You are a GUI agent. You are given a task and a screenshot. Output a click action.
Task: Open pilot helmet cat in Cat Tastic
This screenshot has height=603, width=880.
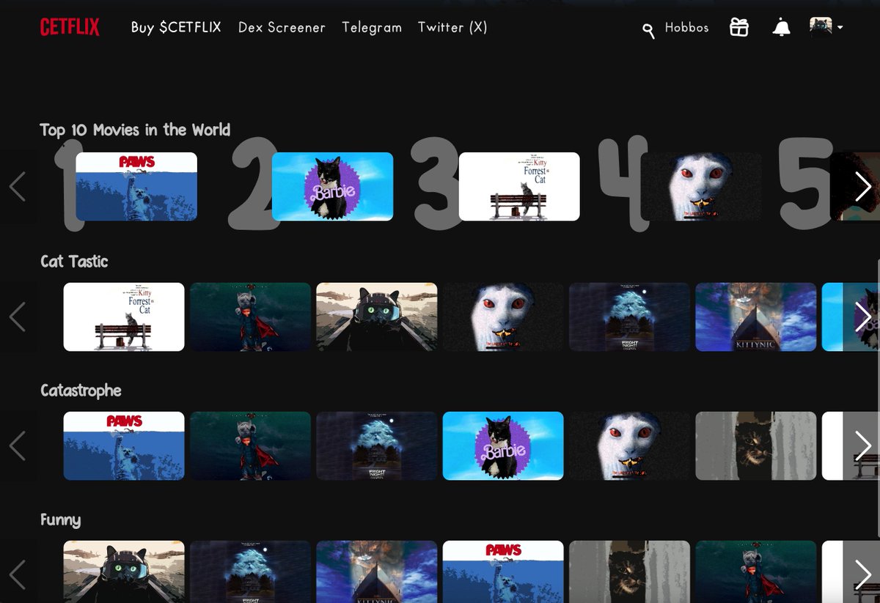[x=377, y=317]
